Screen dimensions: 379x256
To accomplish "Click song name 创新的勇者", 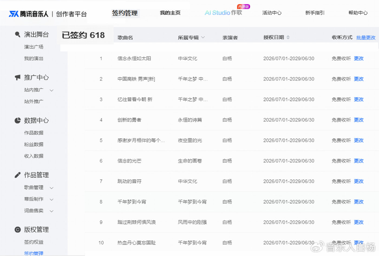I will 129,120.
